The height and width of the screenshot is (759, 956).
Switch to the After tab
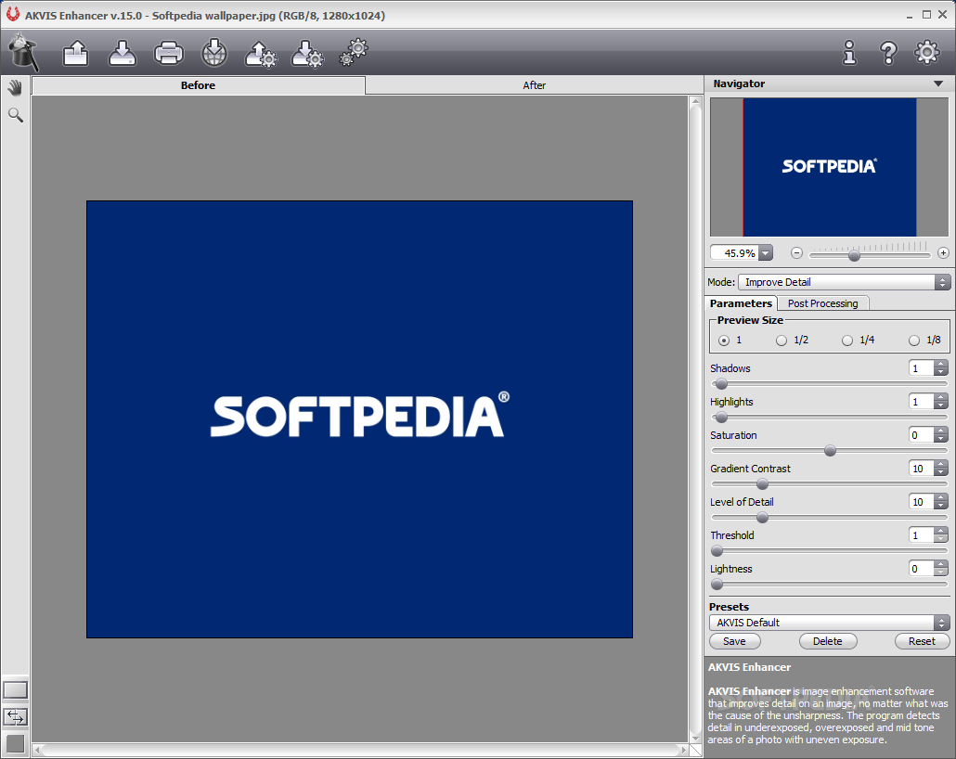pyautogui.click(x=534, y=85)
